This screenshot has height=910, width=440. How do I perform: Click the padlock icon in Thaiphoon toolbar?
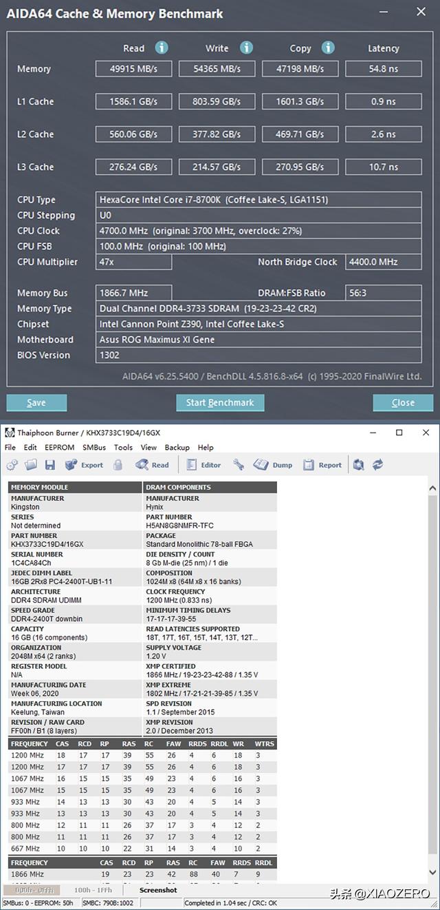point(118,465)
